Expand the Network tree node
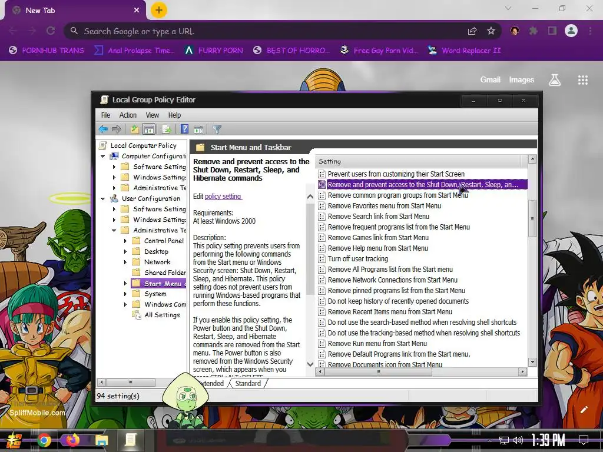Viewport: 603px width, 452px height. [x=125, y=262]
